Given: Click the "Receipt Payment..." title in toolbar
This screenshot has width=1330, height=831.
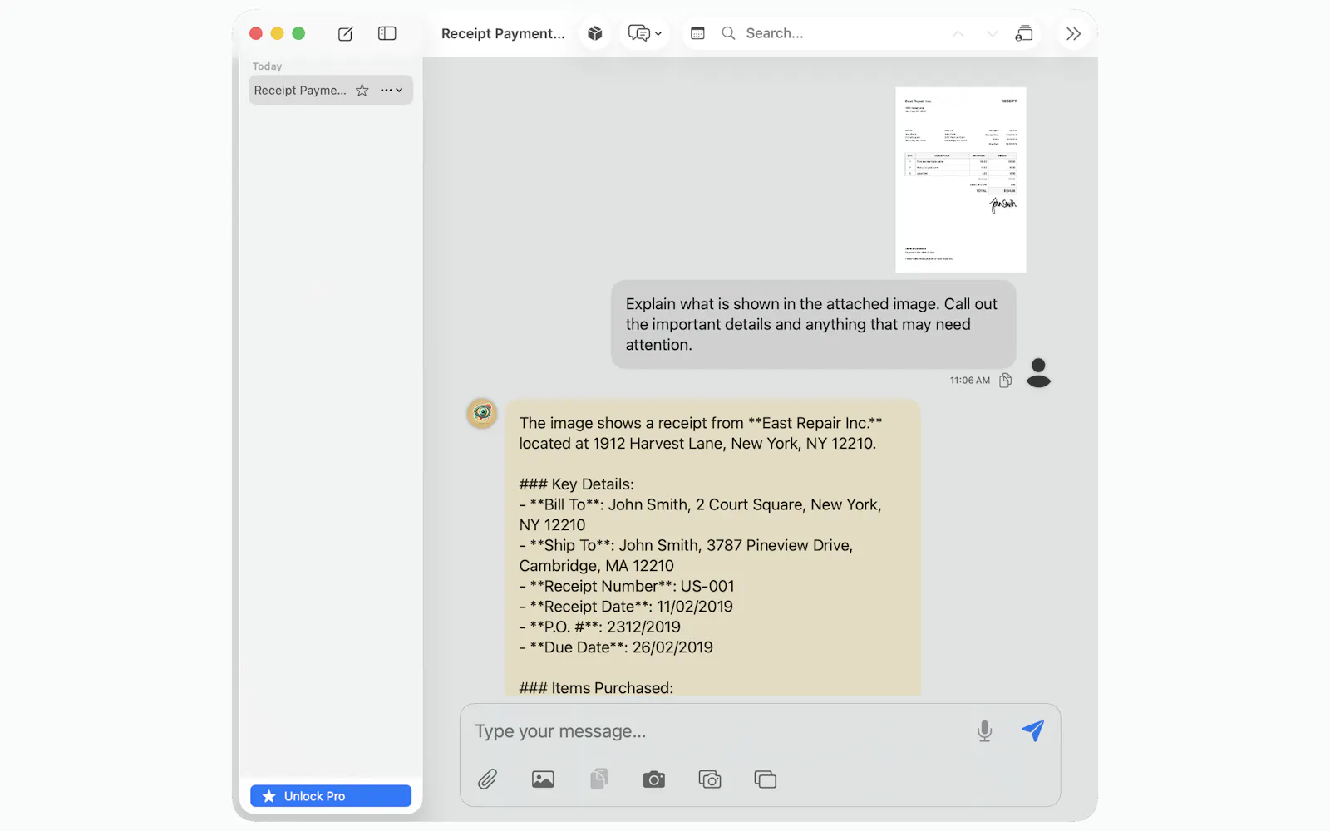Looking at the screenshot, I should [x=503, y=34].
